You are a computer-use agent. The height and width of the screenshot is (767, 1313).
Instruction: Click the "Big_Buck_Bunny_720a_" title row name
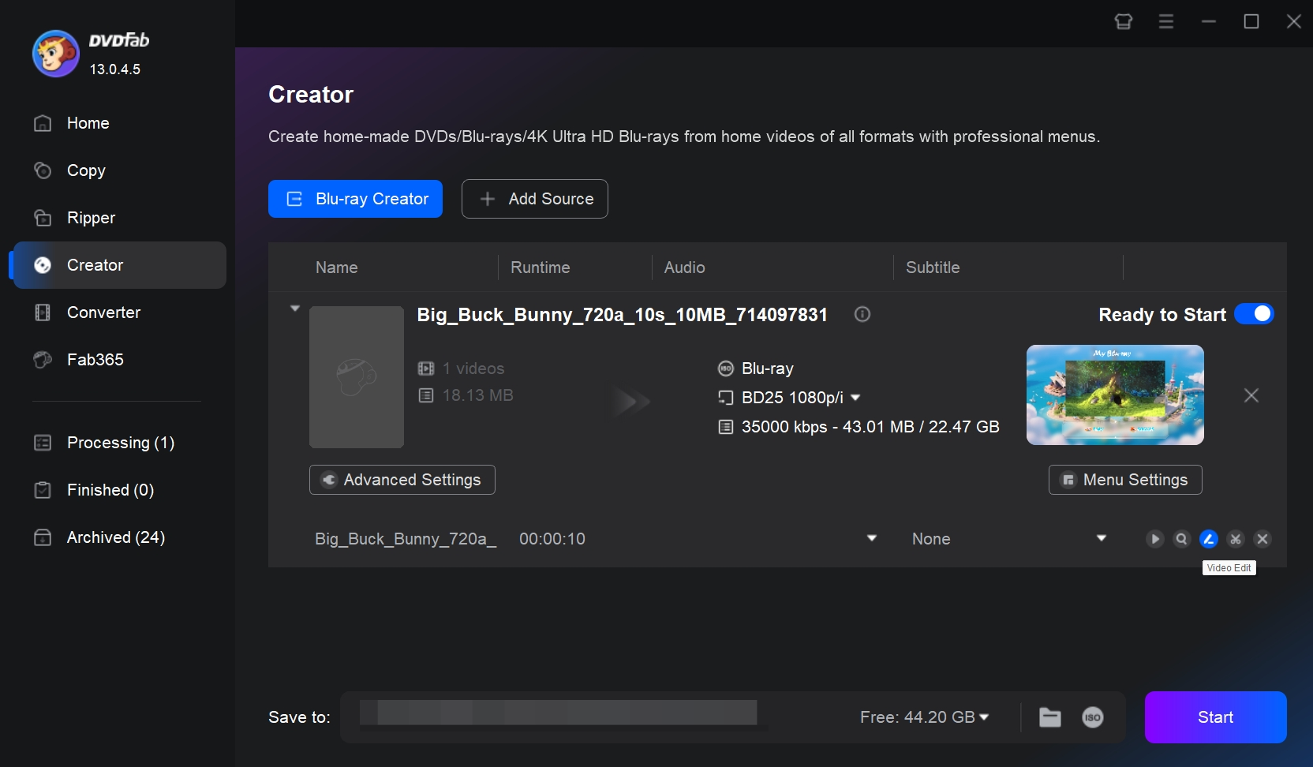[x=406, y=539]
